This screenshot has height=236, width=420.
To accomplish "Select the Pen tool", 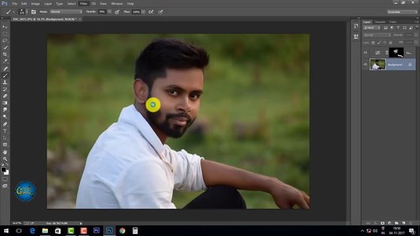I will [5, 124].
